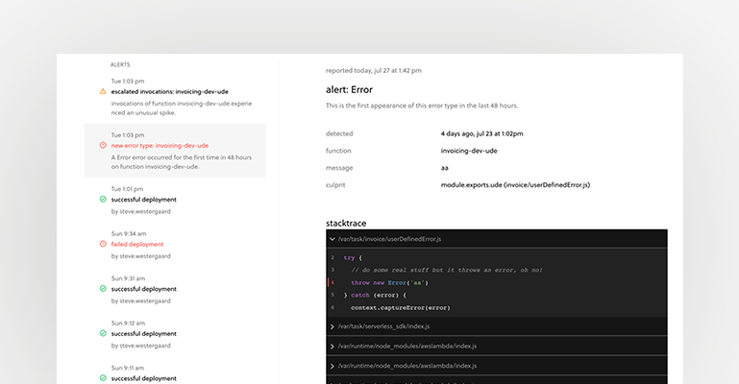Image resolution: width=739 pixels, height=384 pixels.
Task: Open the escalated invocations: invoicing-dev-ude alert
Action: click(169, 91)
